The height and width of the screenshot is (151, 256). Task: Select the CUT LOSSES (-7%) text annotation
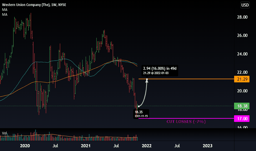coord(186,121)
